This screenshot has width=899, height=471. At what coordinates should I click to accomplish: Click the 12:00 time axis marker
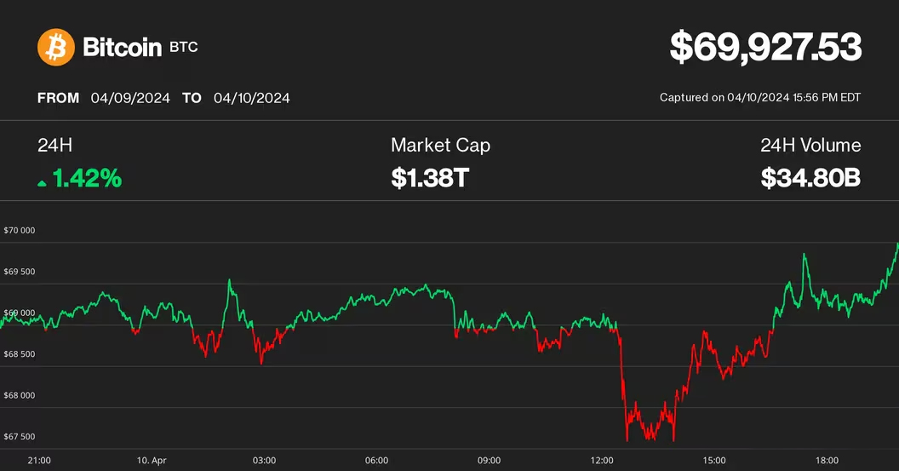pos(601,460)
